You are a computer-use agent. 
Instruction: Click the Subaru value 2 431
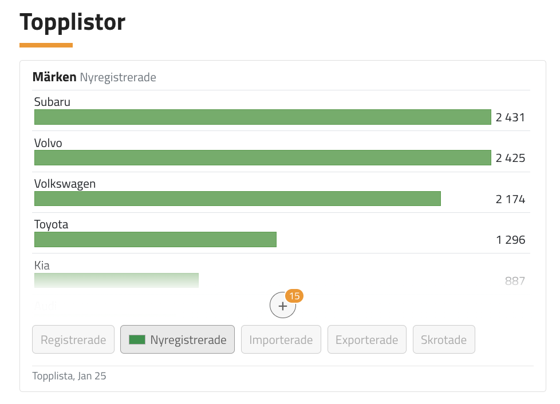coord(510,117)
